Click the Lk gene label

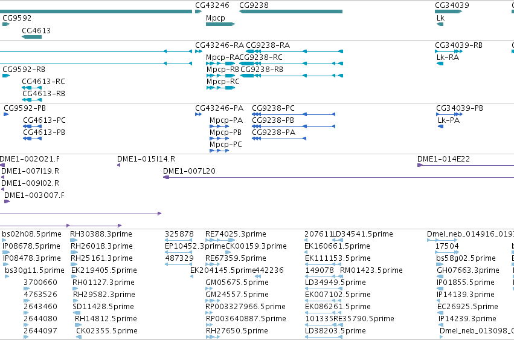(440, 18)
